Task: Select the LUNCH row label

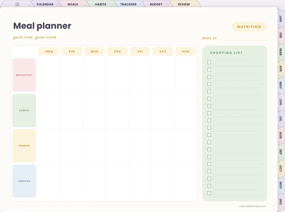Action: (24, 110)
